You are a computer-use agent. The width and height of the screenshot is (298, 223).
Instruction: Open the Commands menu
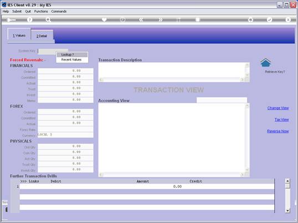59,12
